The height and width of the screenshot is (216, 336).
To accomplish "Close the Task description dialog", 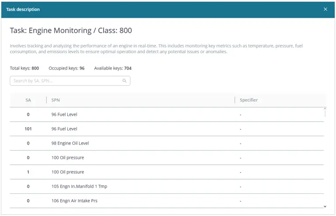I will click(x=325, y=9).
